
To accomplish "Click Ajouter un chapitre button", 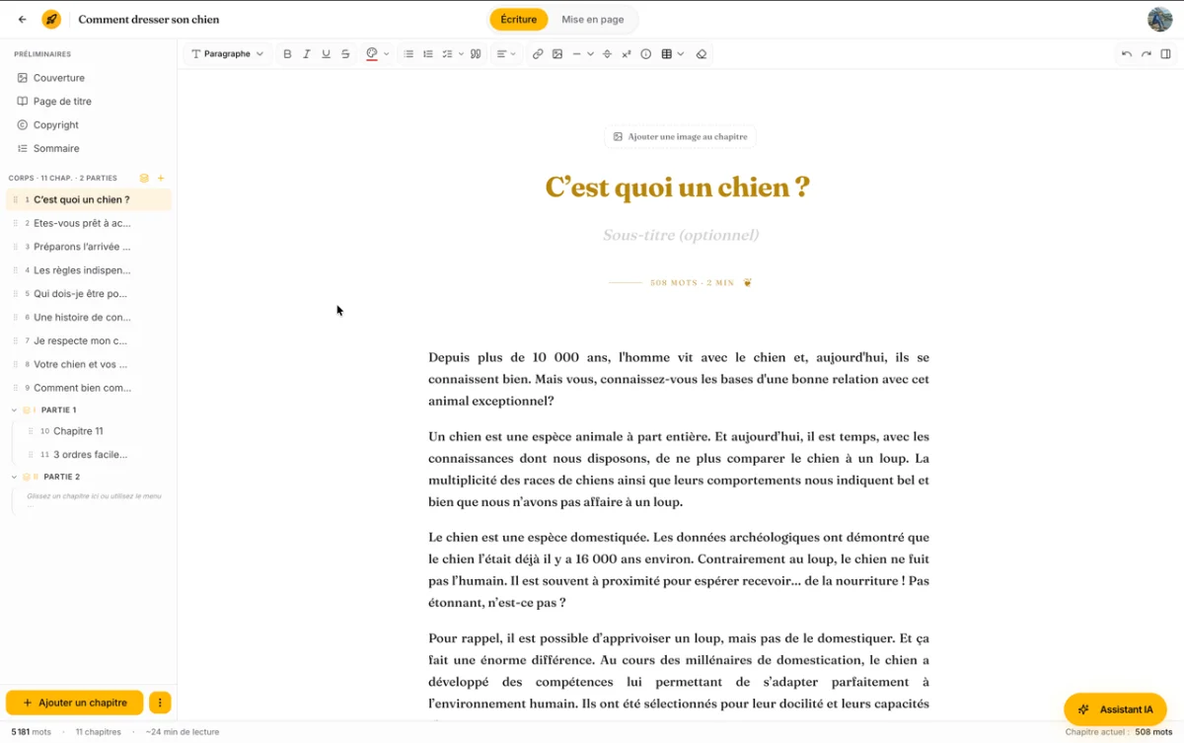I will (75, 703).
